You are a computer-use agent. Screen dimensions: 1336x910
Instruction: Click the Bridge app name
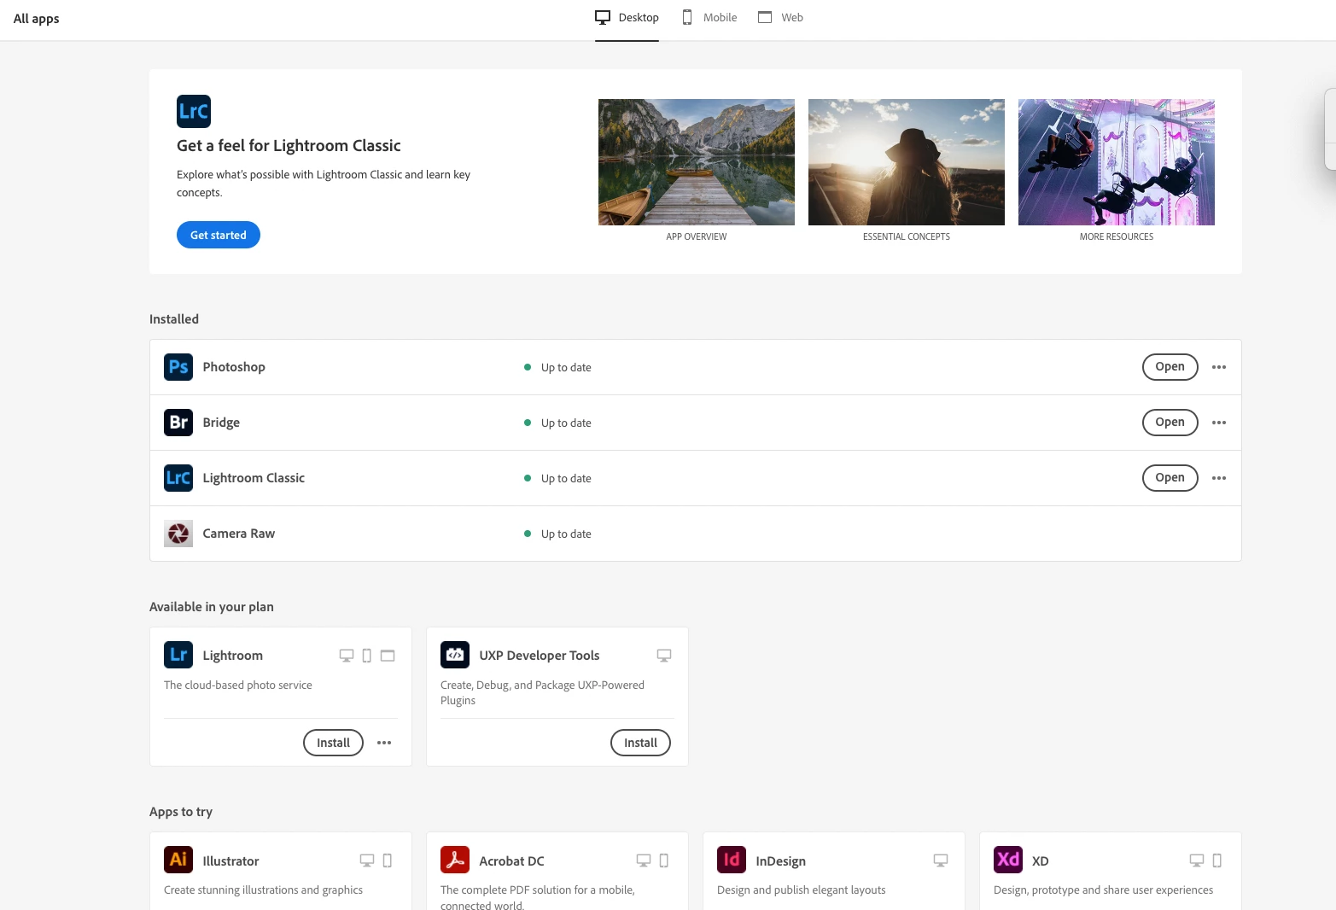221,423
